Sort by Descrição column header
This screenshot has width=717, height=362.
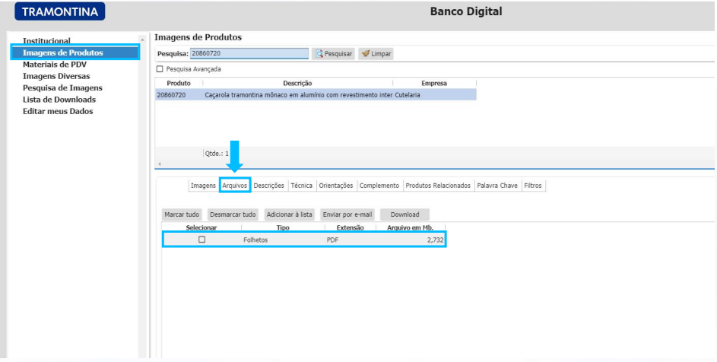(298, 84)
